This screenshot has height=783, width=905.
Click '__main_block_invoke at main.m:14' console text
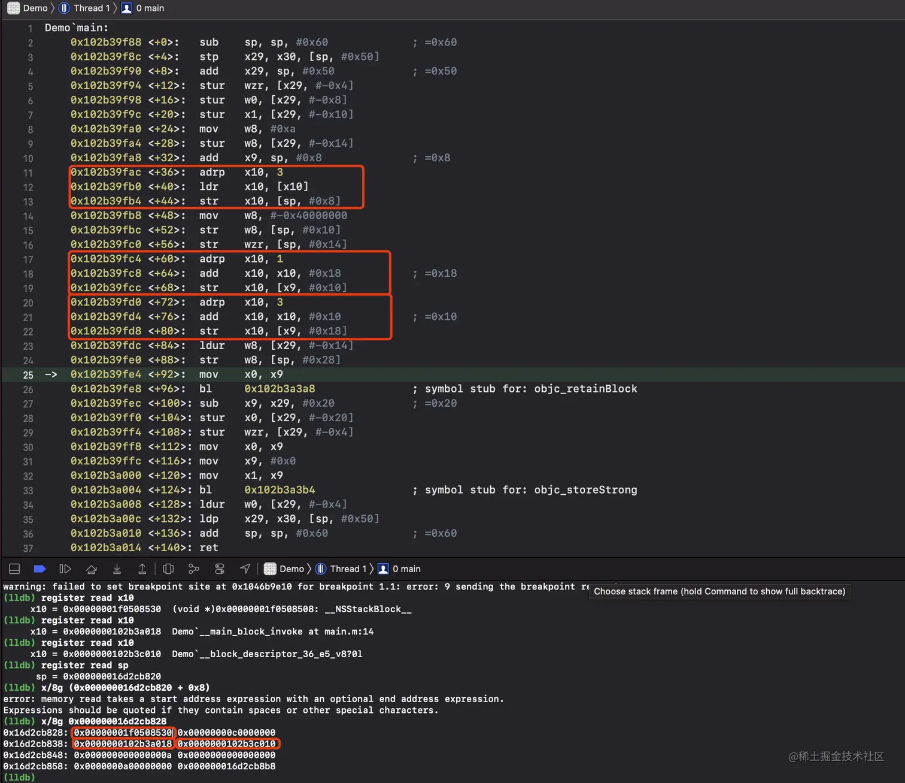click(286, 631)
